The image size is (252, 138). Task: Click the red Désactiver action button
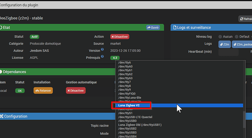(x=120, y=37)
